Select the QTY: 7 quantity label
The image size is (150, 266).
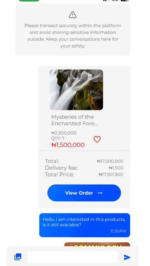tap(58, 138)
